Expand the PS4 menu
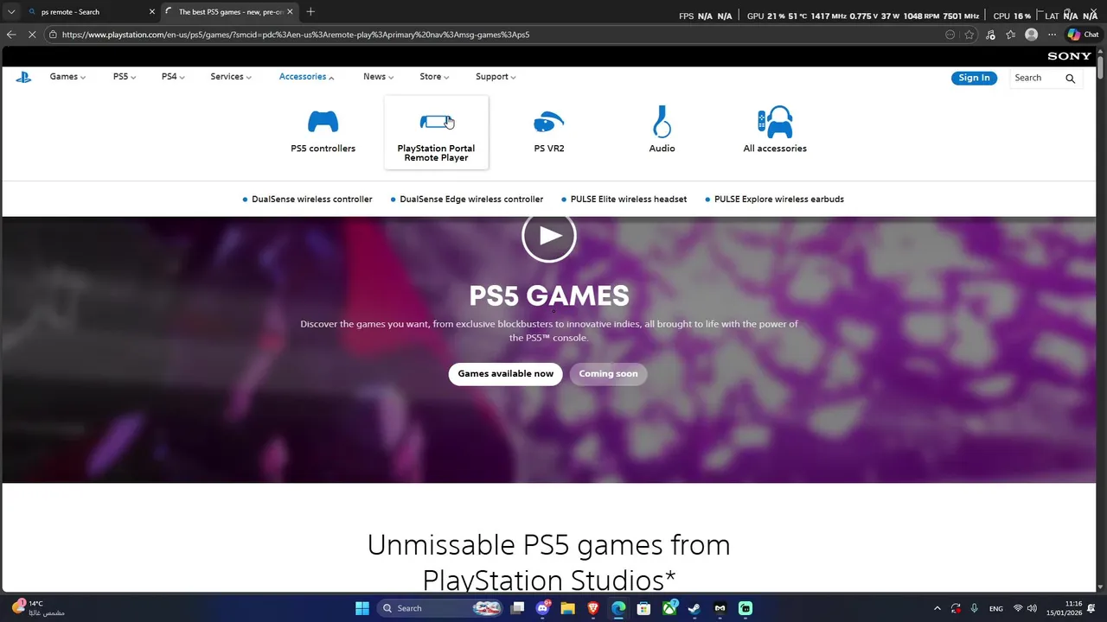The width and height of the screenshot is (1107, 622). (x=172, y=77)
